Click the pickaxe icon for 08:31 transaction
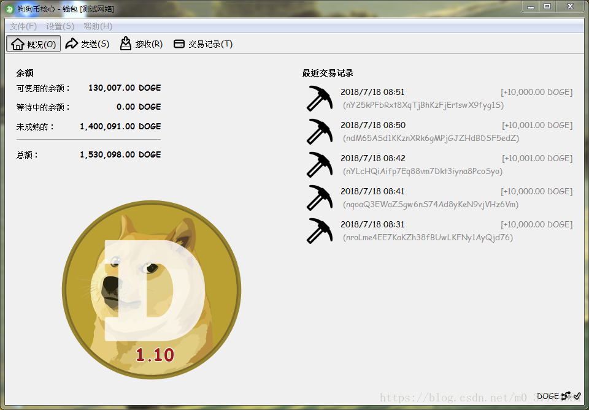The height and width of the screenshot is (410, 589). point(319,230)
